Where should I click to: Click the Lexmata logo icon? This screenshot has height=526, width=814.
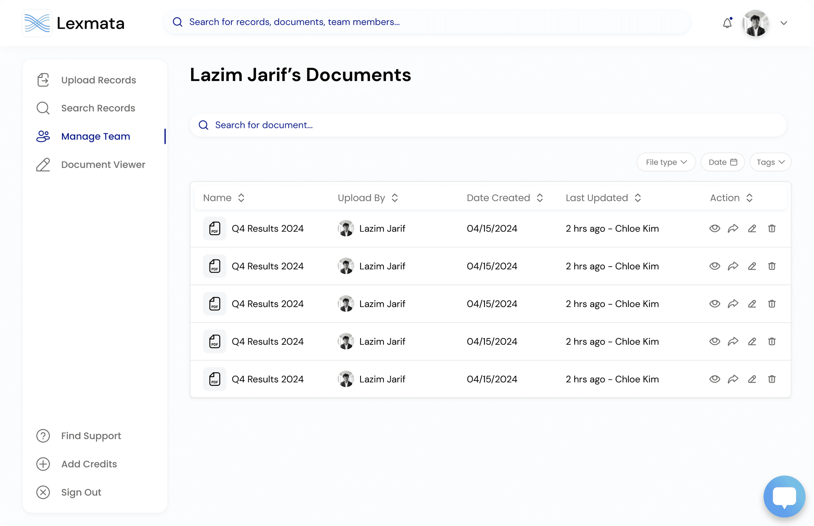(x=37, y=23)
